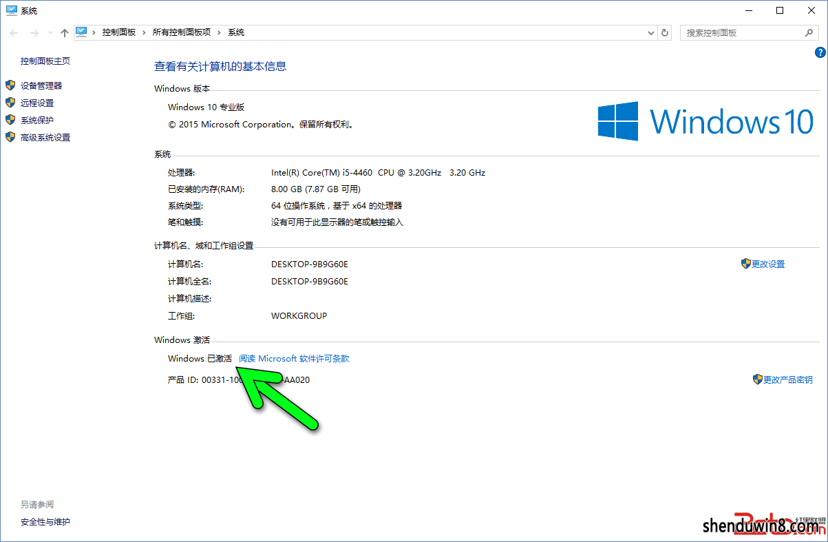Open help via blue question mark
828x542 pixels.
pos(820,52)
